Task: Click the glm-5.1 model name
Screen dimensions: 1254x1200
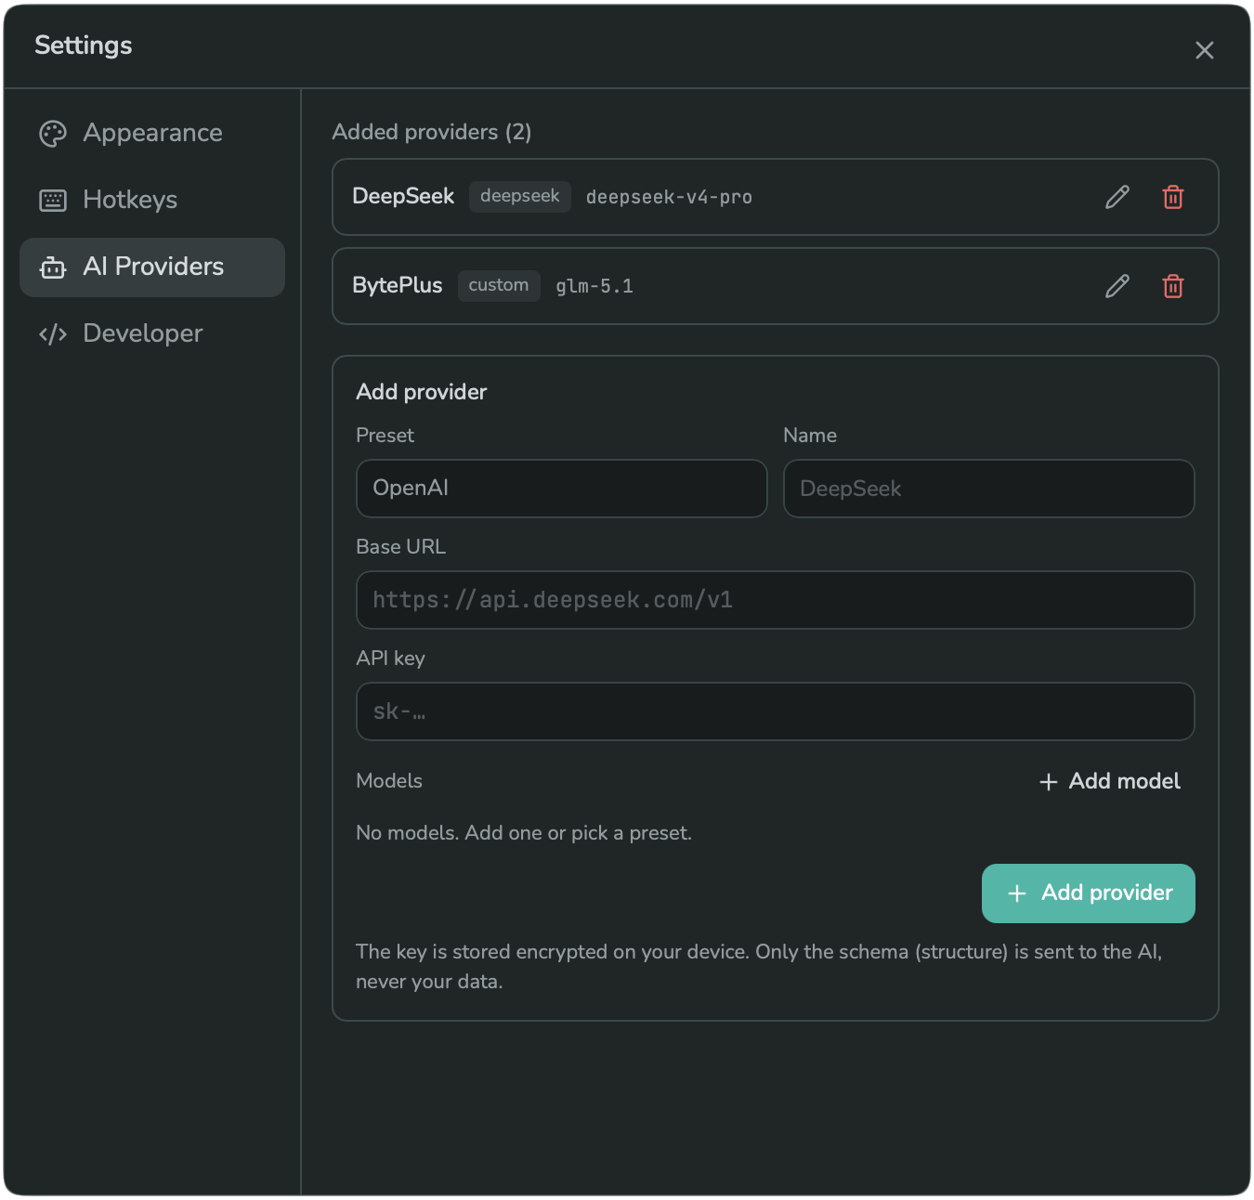Action: [594, 286]
